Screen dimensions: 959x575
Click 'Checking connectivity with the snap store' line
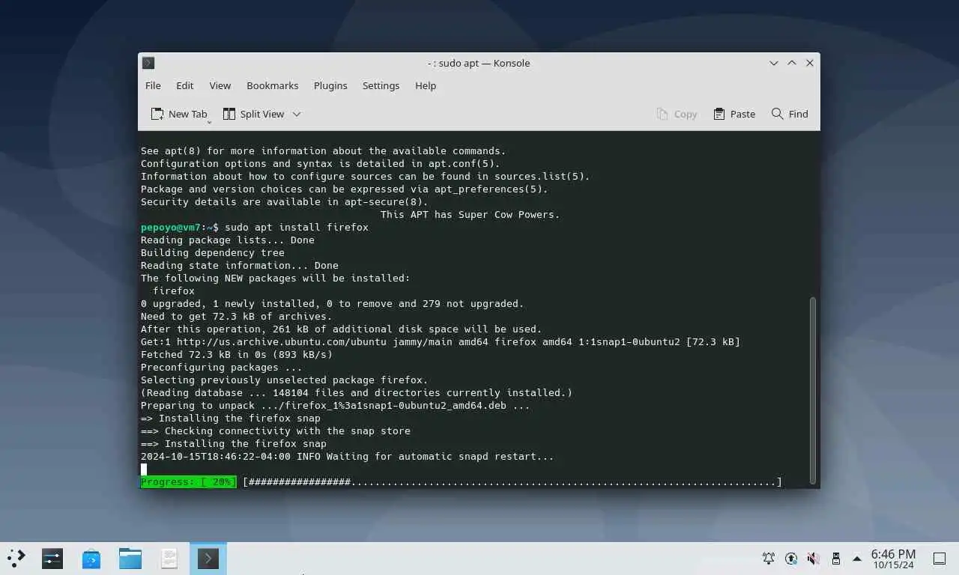tap(276, 431)
